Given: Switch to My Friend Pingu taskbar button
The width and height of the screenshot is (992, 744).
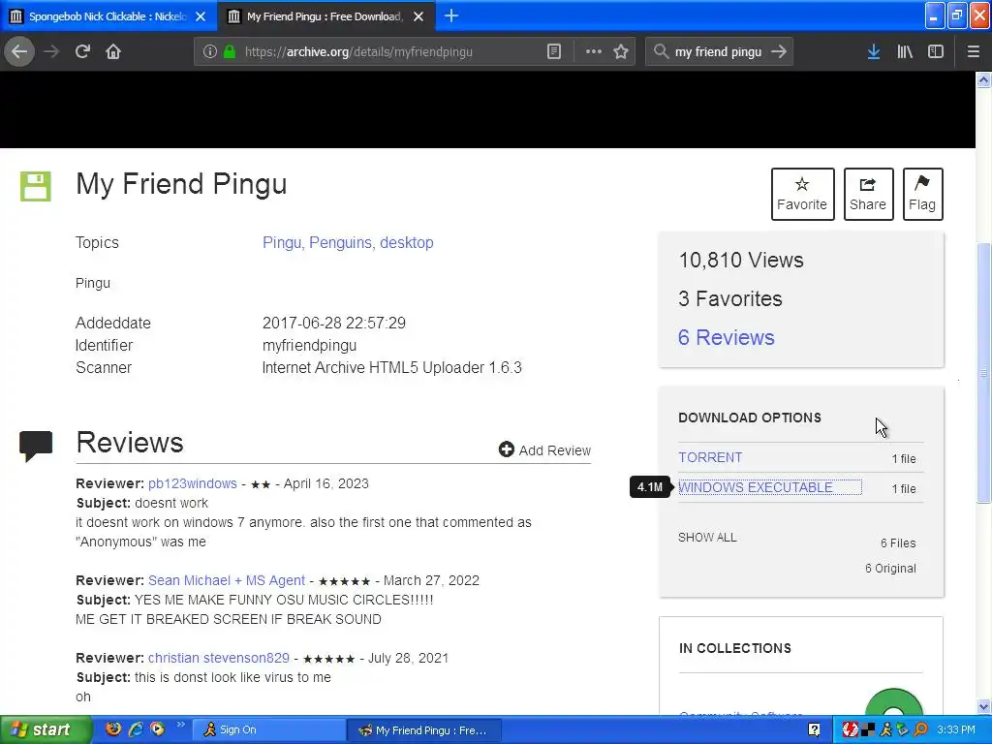Looking at the screenshot, I should click(x=424, y=730).
